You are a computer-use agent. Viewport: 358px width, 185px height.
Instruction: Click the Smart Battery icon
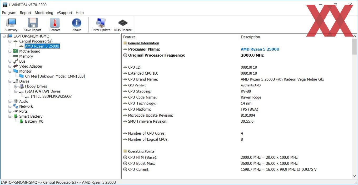click(x=16, y=116)
